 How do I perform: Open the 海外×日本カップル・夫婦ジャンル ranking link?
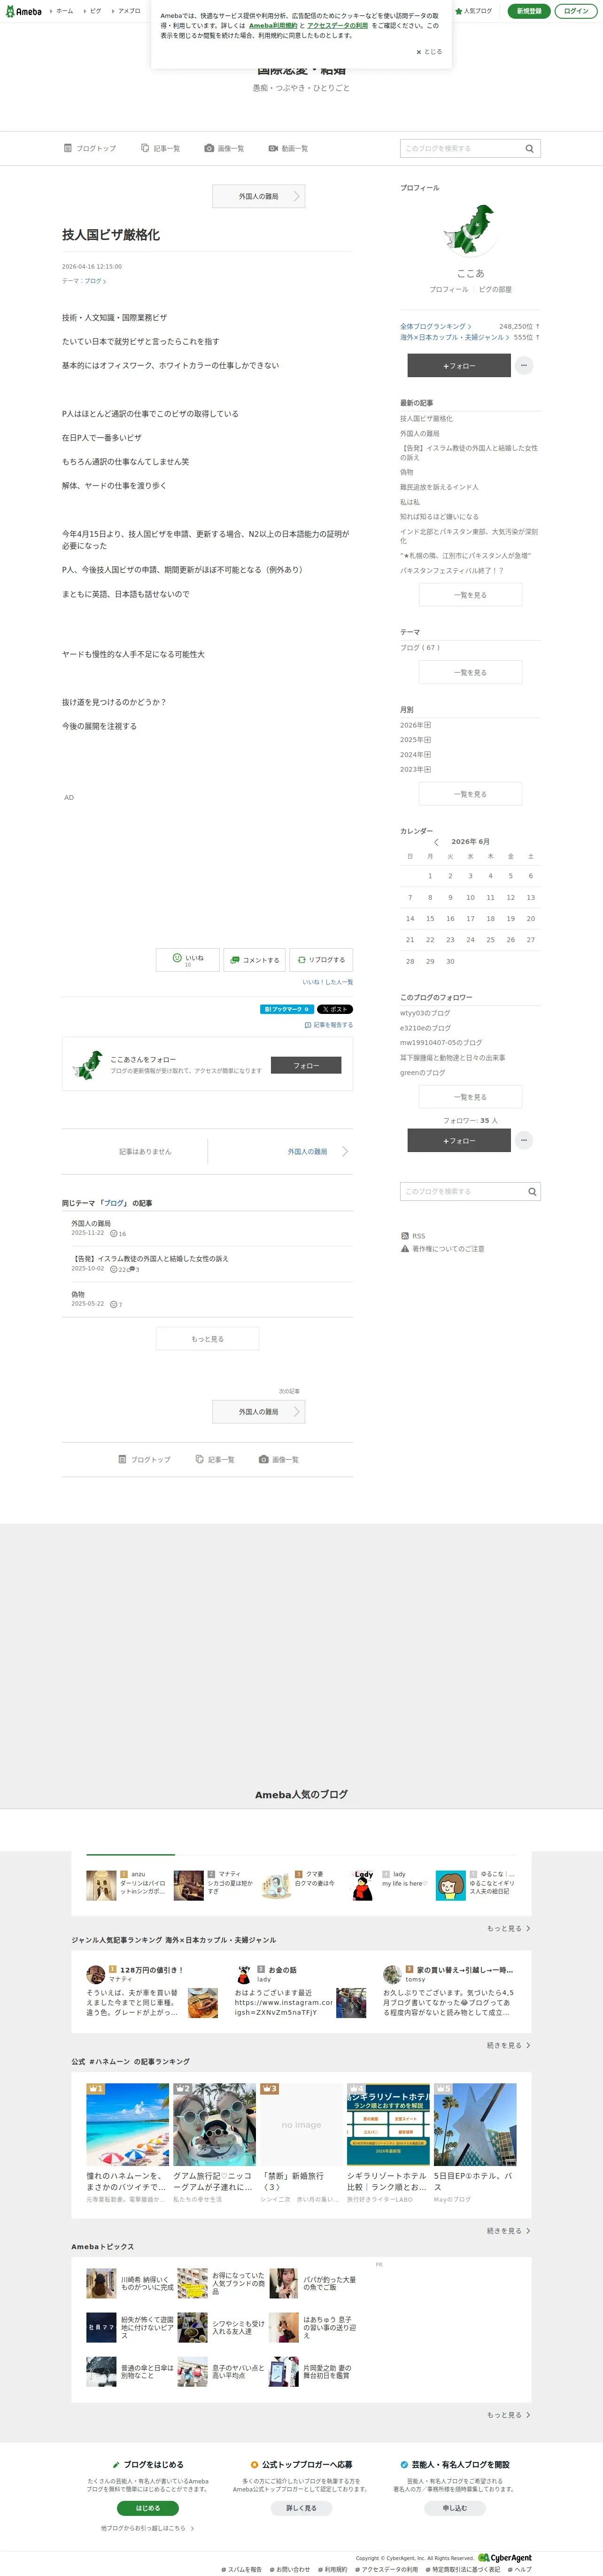[455, 337]
